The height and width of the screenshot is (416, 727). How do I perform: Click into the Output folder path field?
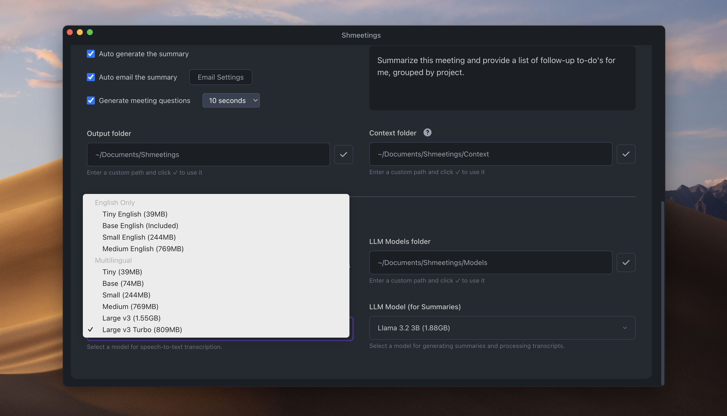tap(208, 154)
